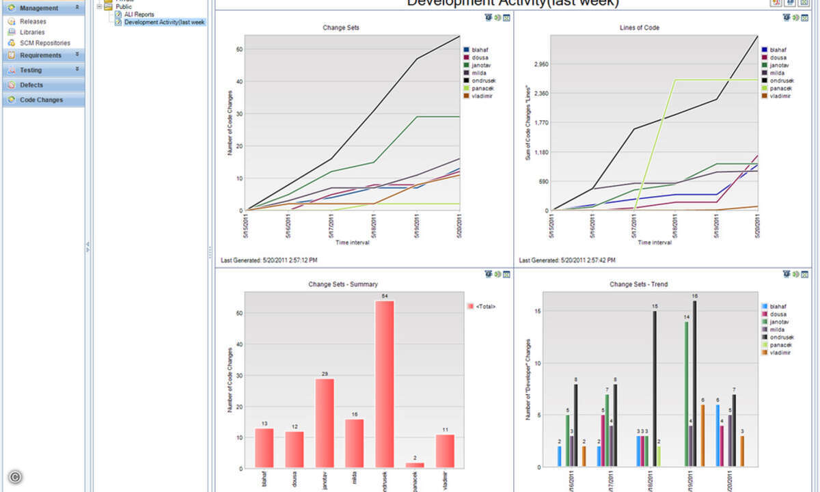The width and height of the screenshot is (820, 492).
Task: Click "Time interval" axis label under Lines of Code chart
Action: pyautogui.click(x=654, y=243)
